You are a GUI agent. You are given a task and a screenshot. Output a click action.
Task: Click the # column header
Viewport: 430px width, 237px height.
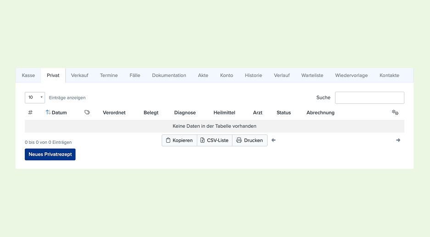pos(30,113)
